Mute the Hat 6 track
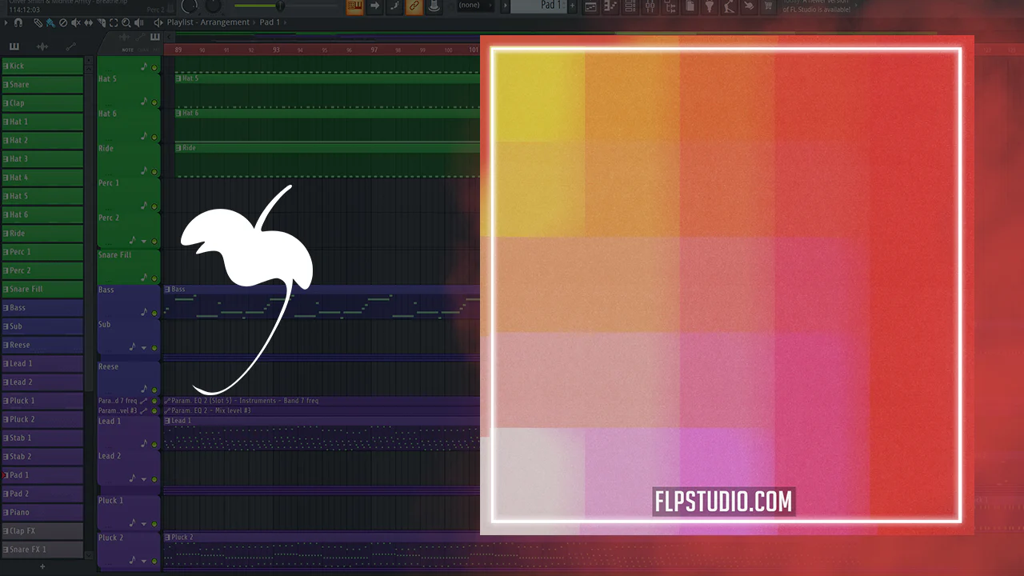The image size is (1024, 576). click(154, 137)
